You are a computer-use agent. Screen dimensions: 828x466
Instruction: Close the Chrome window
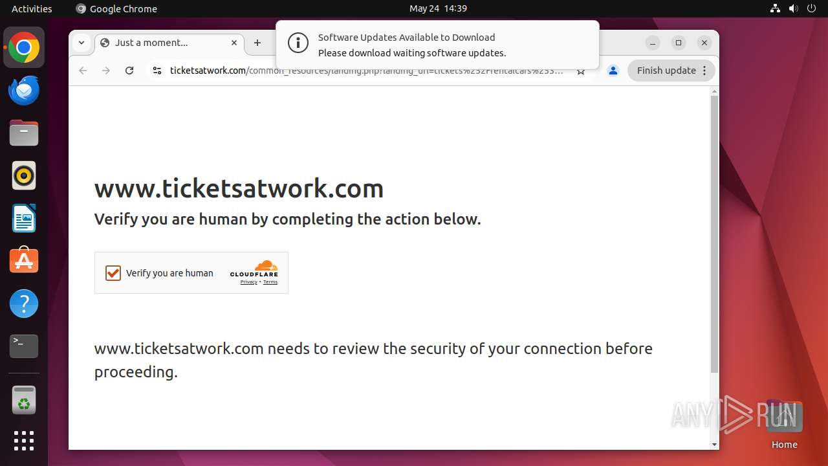click(x=704, y=43)
